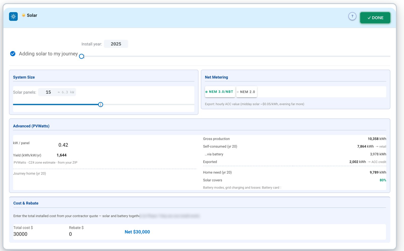This screenshot has width=404, height=251.
Task: Open help with the question mark icon
Action: coord(352,16)
